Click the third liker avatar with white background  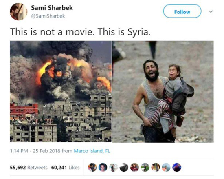(114, 167)
